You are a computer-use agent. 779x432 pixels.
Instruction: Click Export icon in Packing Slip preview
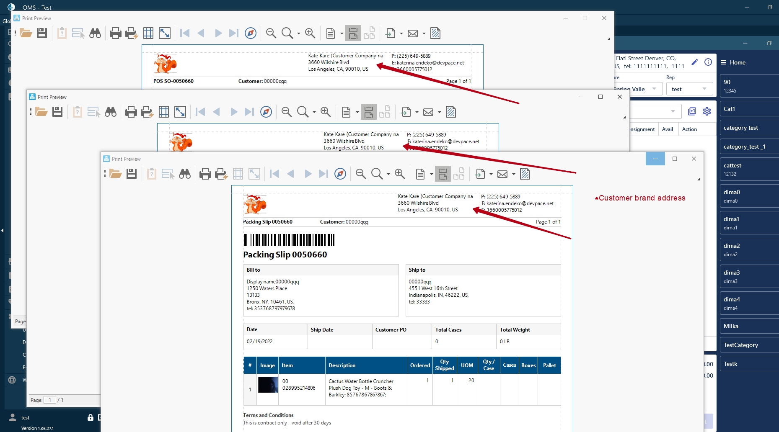[480, 174]
